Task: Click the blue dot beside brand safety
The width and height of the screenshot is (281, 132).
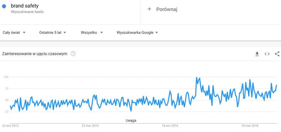Action: (4, 6)
